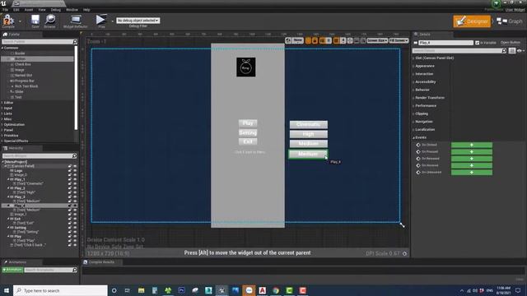Toggle visibility of Logo hierarchy row
Image resolution: width=527 pixels, height=296 pixels.
click(75, 171)
